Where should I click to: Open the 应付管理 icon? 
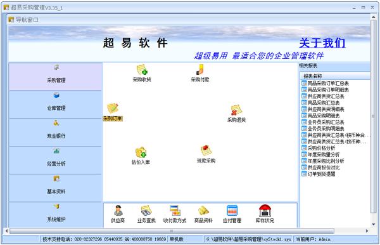pos(232,214)
